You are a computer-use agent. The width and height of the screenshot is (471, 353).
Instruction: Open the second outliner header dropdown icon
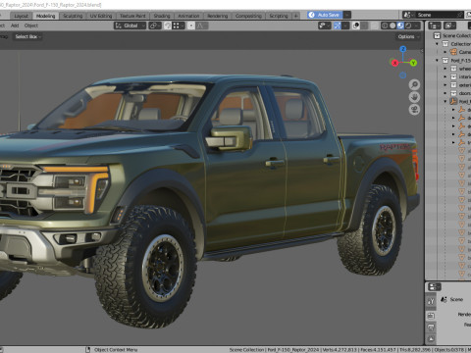tap(449, 25)
